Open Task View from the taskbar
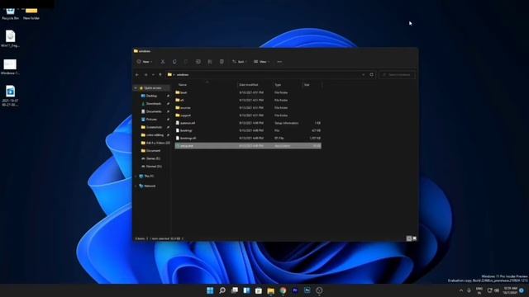The width and height of the screenshot is (529, 297). tap(234, 290)
